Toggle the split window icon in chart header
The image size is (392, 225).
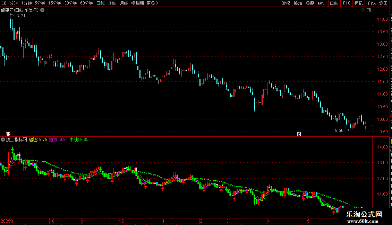pyautogui.click(x=369, y=10)
